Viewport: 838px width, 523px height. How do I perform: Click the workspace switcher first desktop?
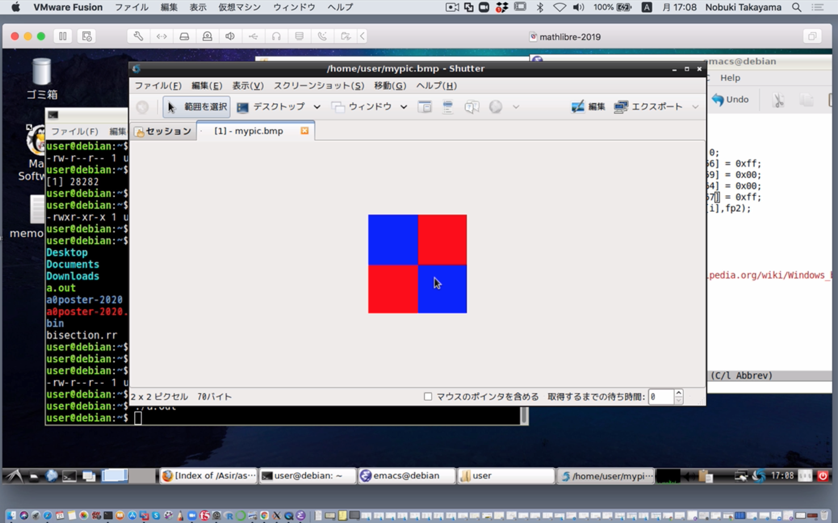click(x=114, y=476)
